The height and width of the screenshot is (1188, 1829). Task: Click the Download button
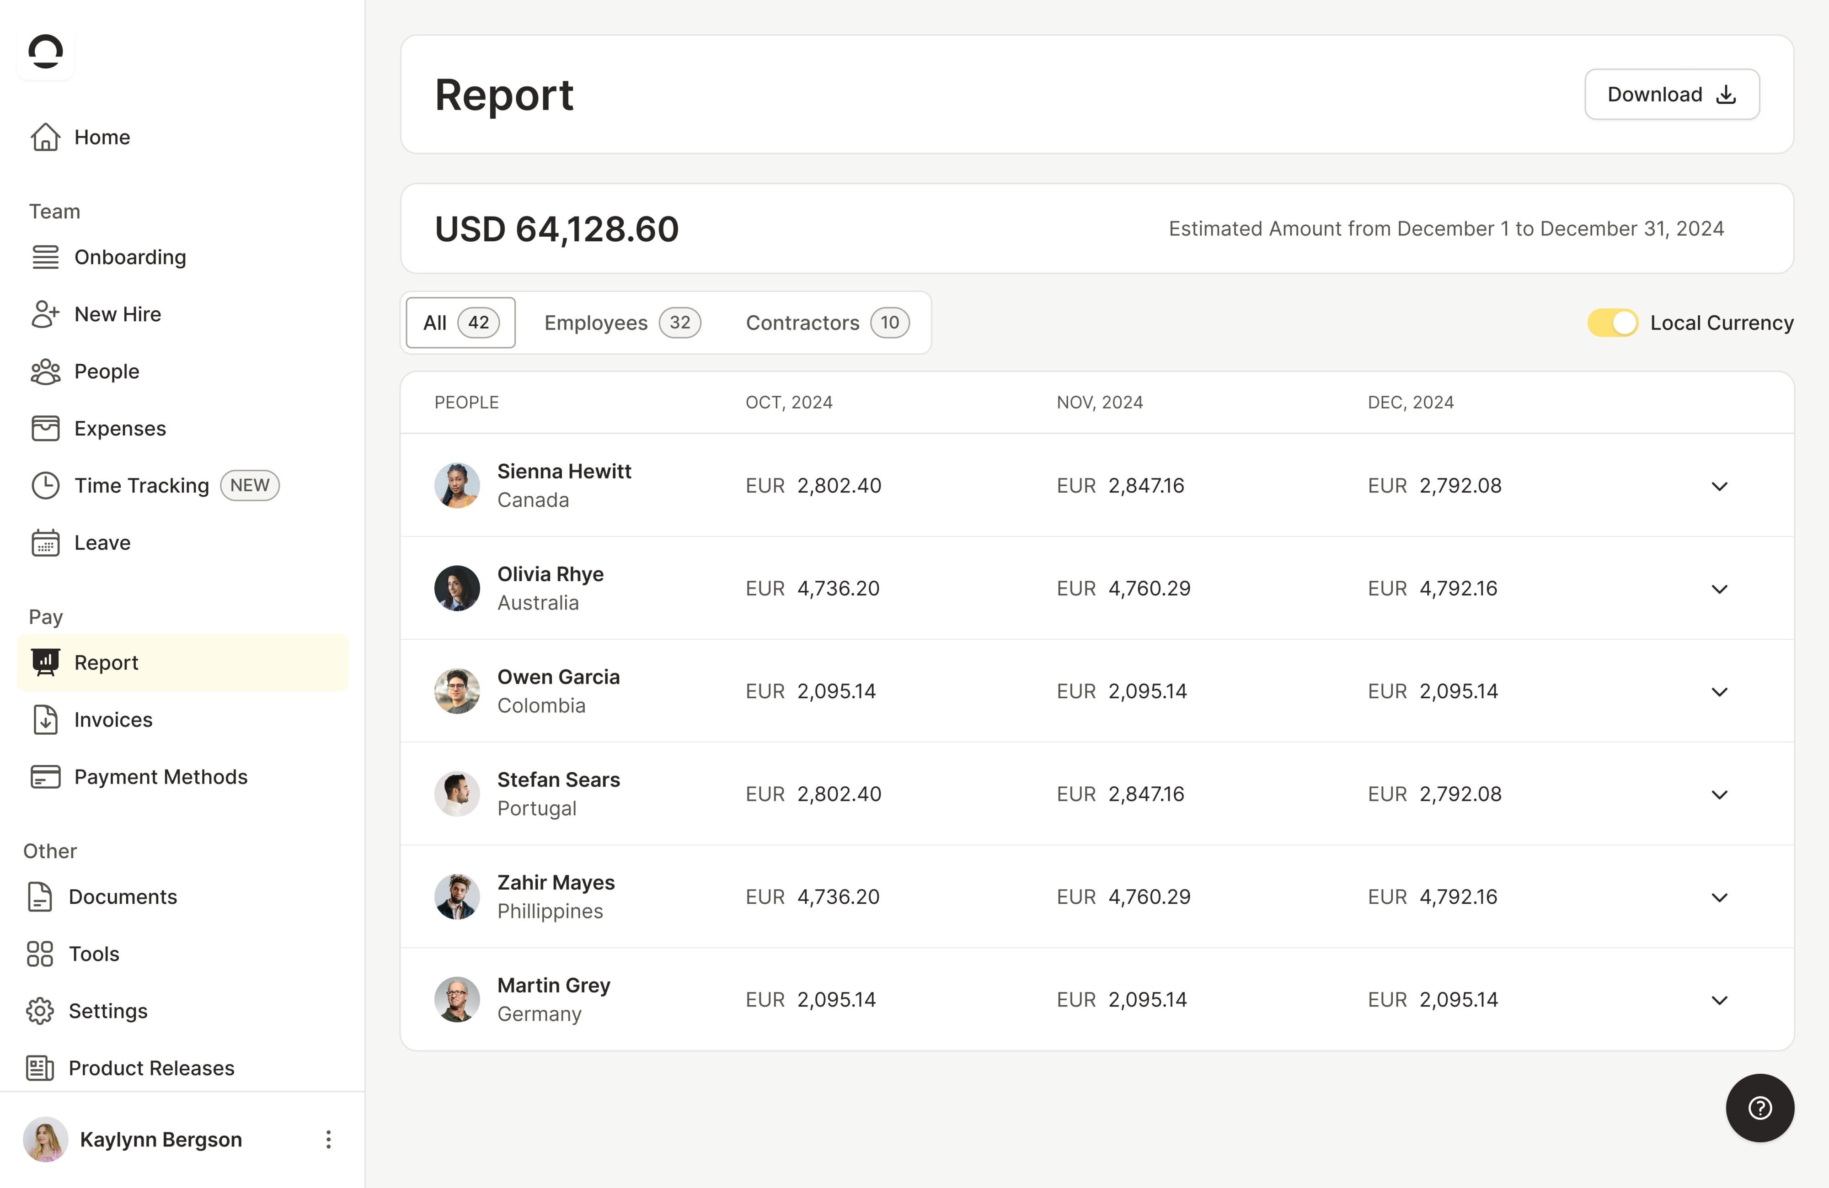coord(1671,94)
